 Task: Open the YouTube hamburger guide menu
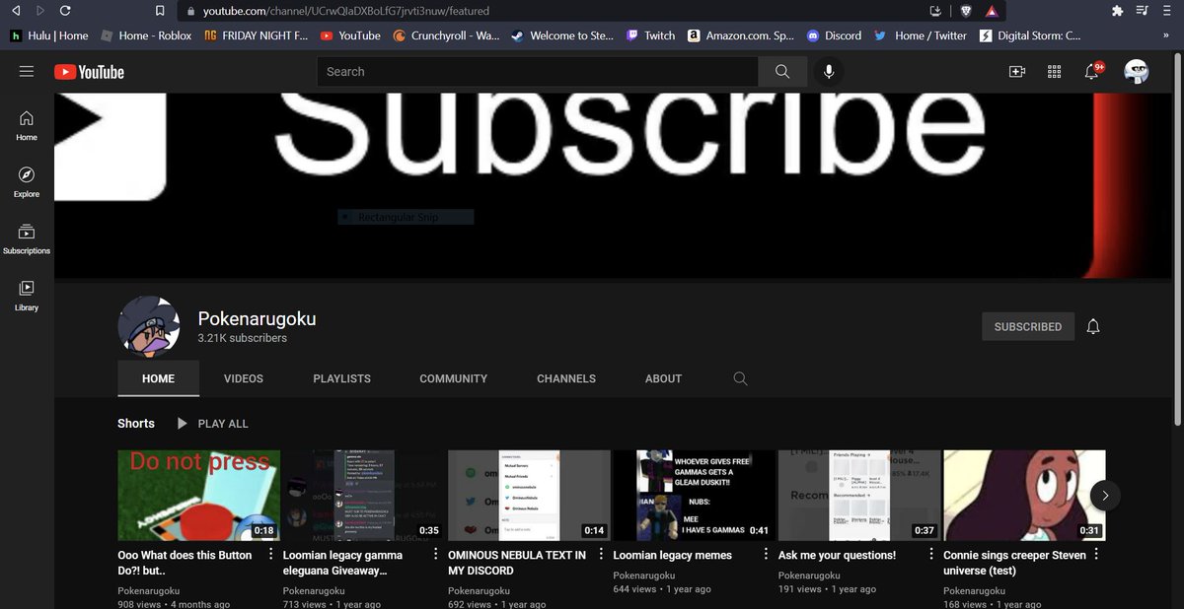(x=27, y=71)
